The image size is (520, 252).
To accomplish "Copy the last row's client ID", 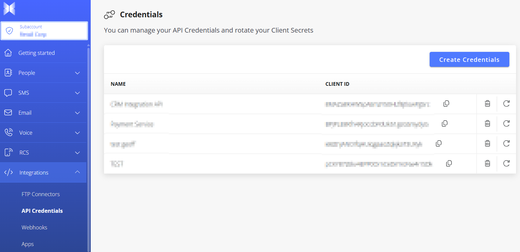I will click(449, 164).
